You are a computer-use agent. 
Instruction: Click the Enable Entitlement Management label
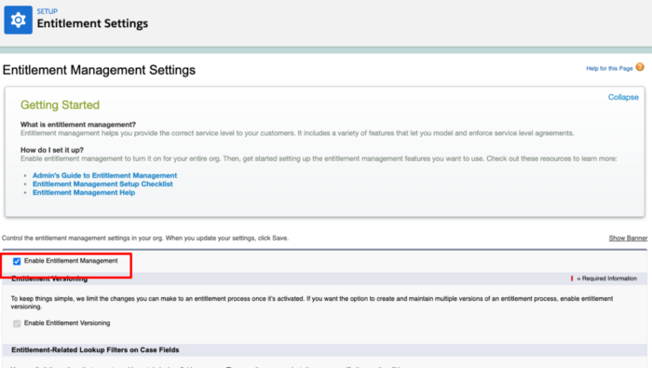pyautogui.click(x=71, y=261)
